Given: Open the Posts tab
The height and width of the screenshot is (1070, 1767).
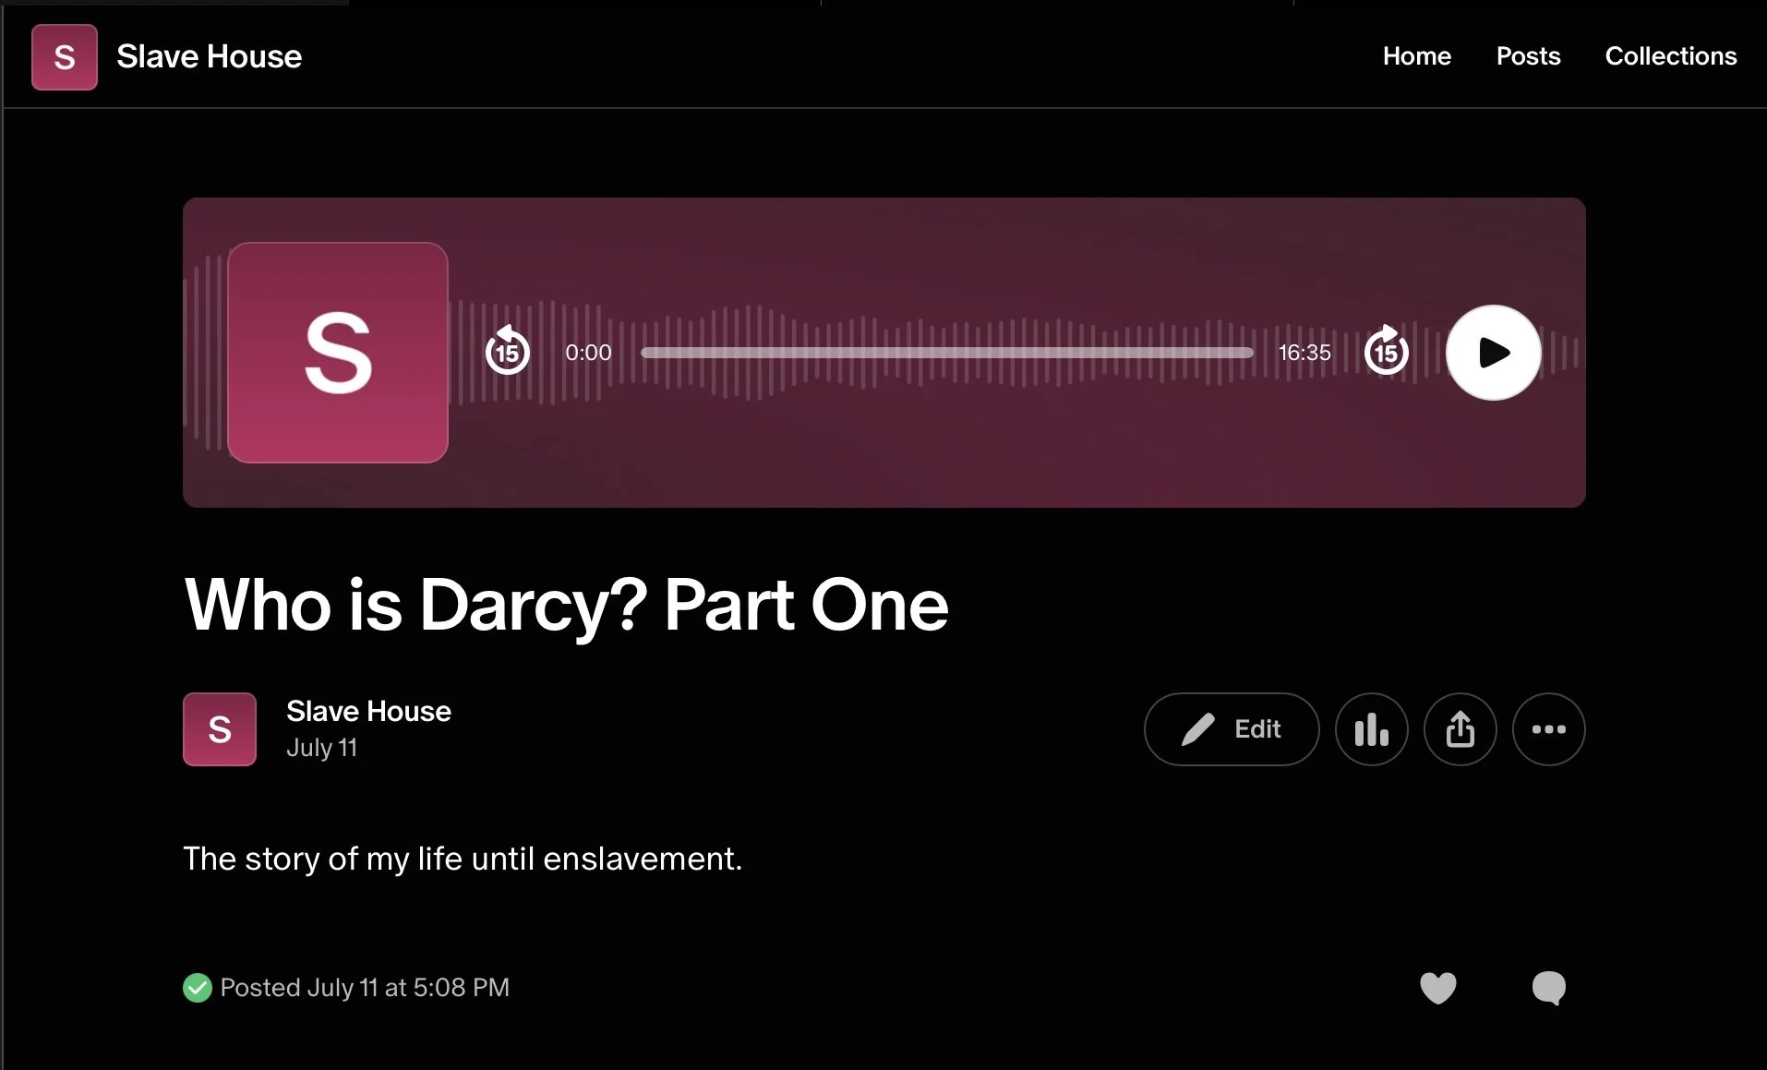Looking at the screenshot, I should [x=1528, y=56].
